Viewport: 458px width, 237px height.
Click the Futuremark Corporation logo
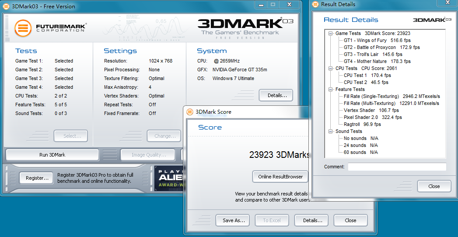[50, 28]
